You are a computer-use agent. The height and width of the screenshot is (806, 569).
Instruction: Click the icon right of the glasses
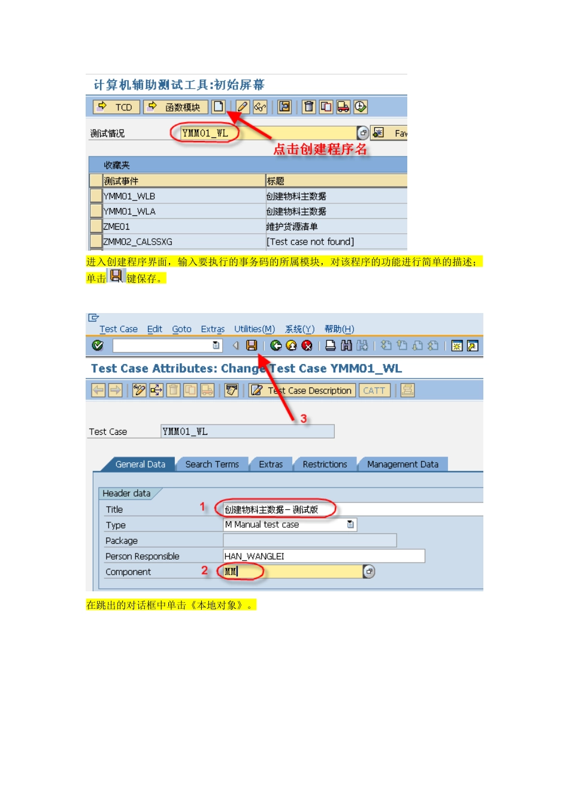coord(284,107)
